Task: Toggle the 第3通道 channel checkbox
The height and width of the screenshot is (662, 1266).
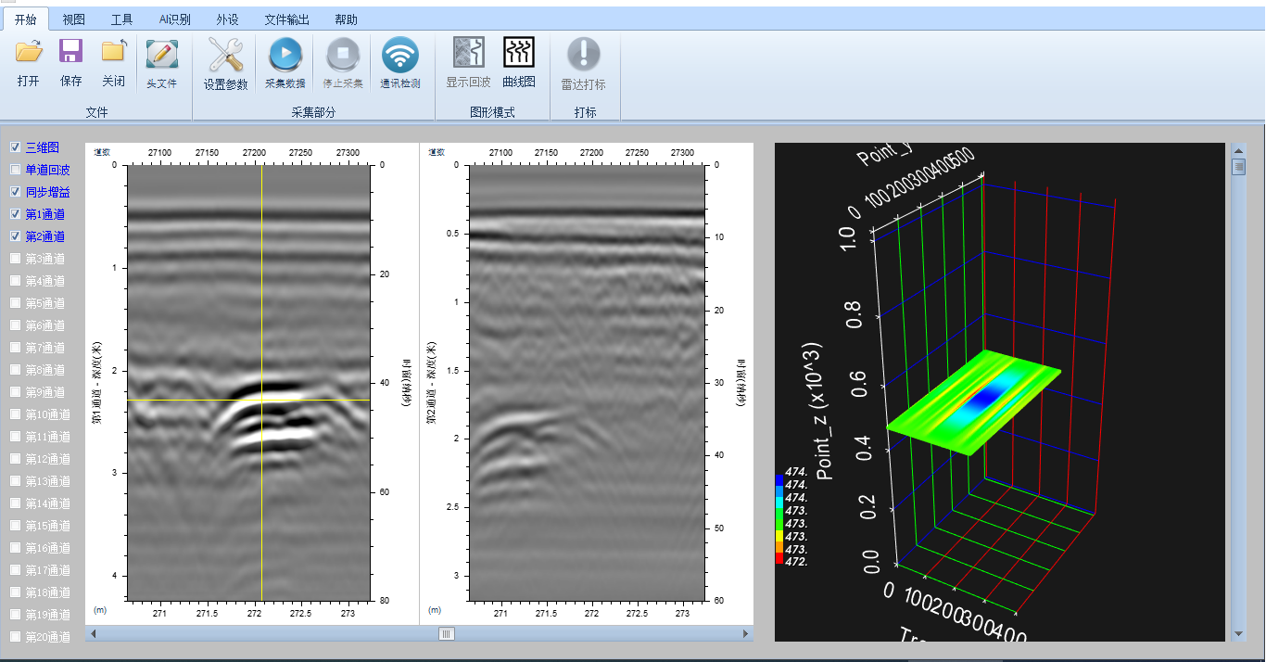Action: click(15, 259)
